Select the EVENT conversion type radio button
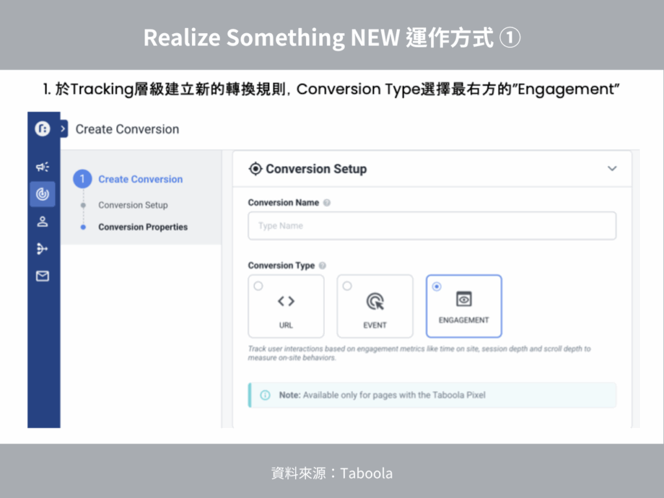 coord(348,286)
